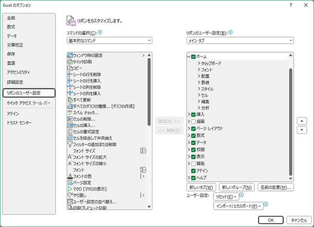314x227 pixels.
Task: Uncheck the 校閲 tab checkbox
Action: (x=193, y=150)
